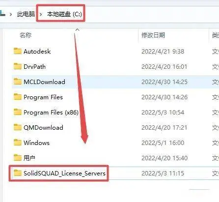This screenshot has height=202, width=219.
Task: Click the drive icon at address bar start
Action: coord(2,13)
